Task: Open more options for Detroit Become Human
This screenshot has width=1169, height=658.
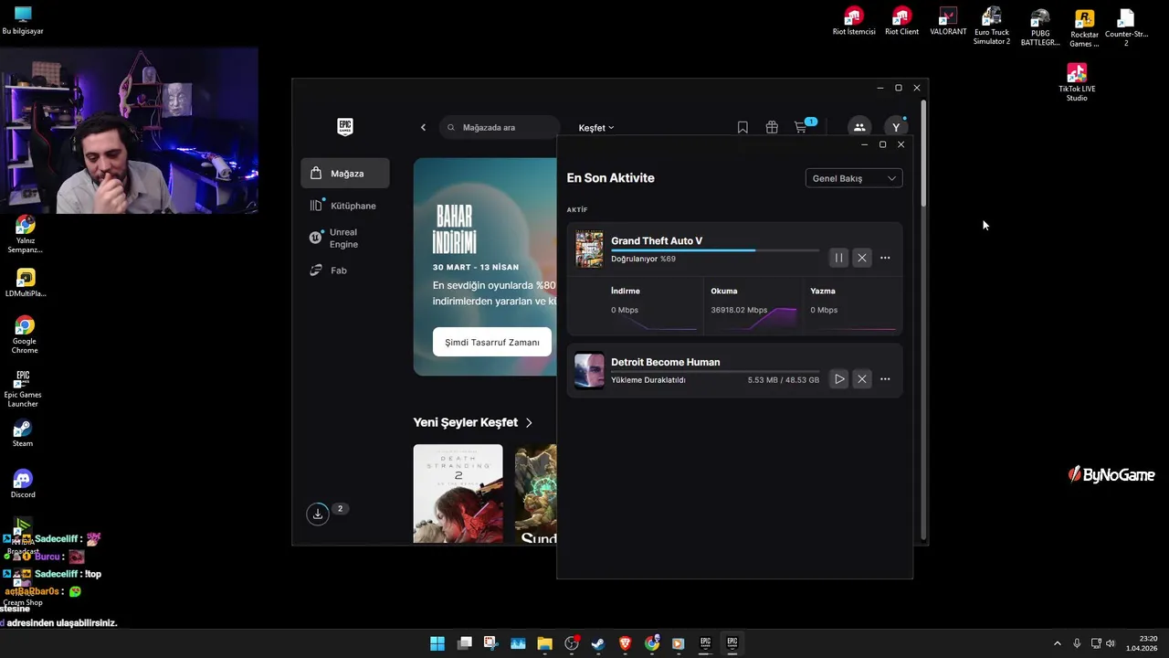Action: pos(885,379)
